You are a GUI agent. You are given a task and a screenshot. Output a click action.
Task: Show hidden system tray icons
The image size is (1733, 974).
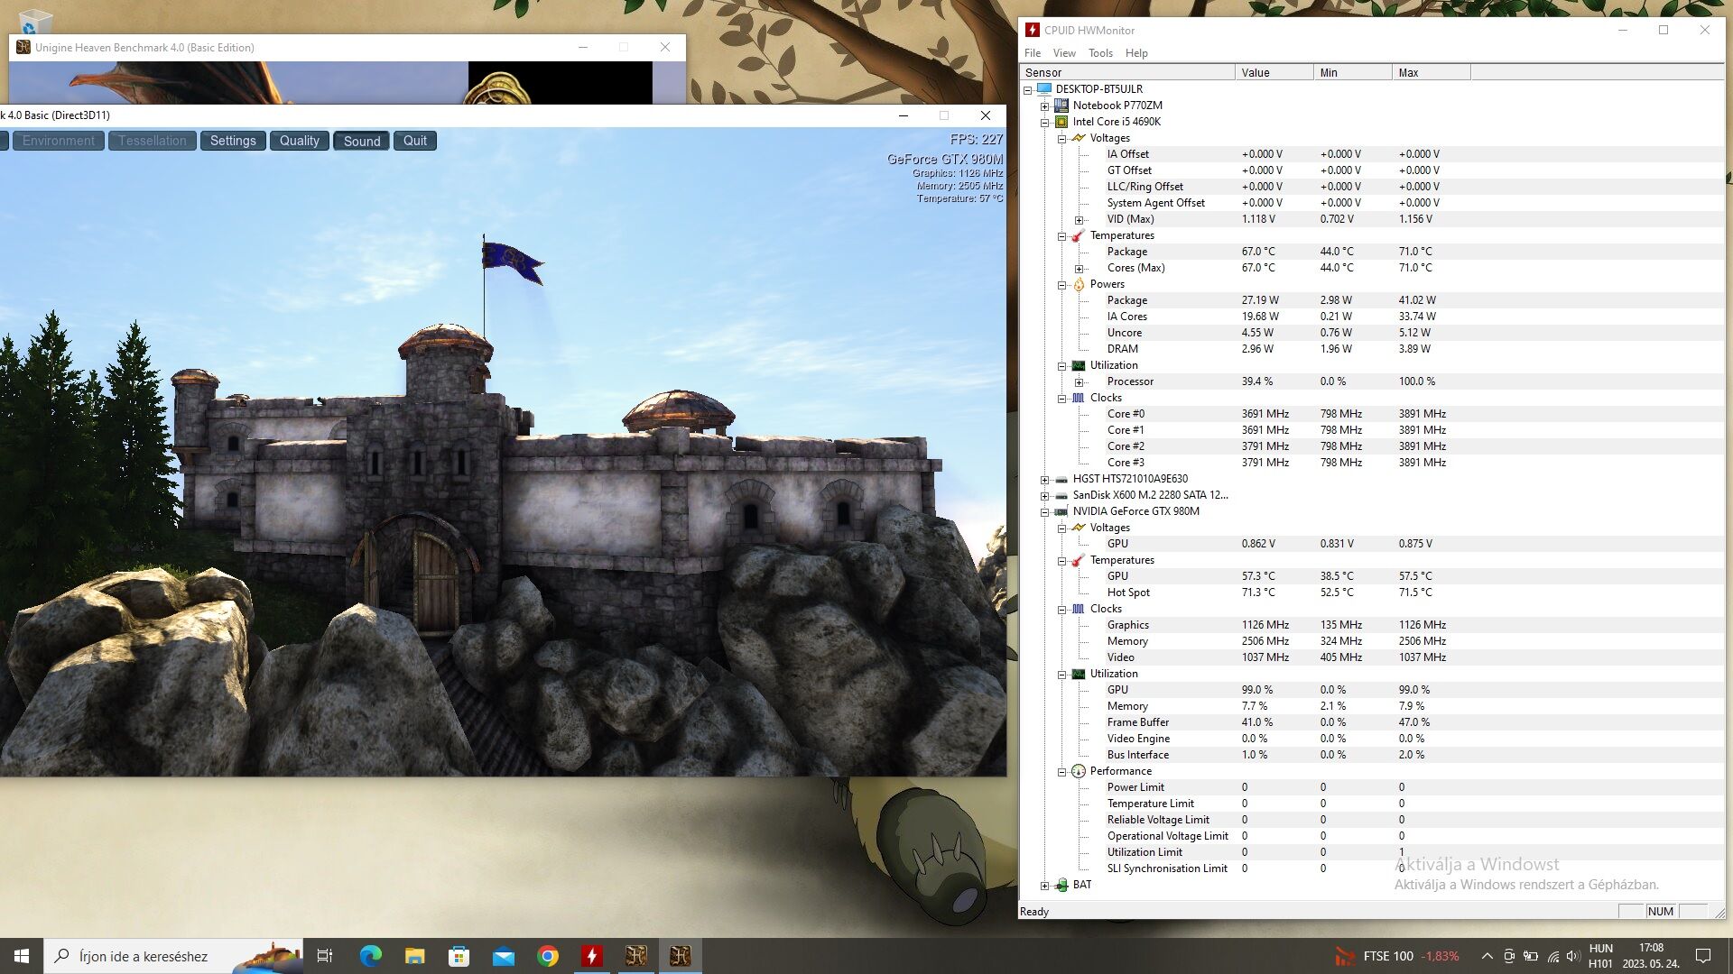pyautogui.click(x=1487, y=956)
